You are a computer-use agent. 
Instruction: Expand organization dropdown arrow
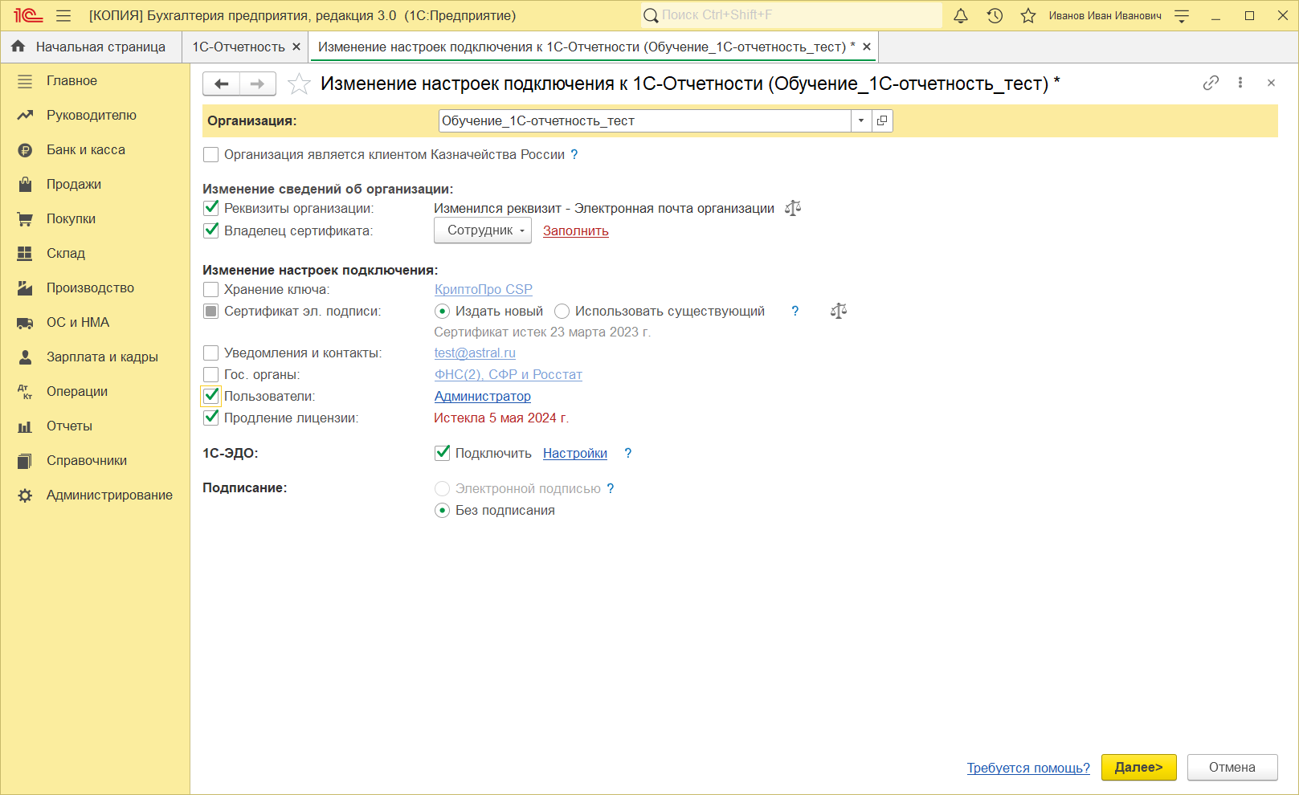pyautogui.click(x=861, y=120)
